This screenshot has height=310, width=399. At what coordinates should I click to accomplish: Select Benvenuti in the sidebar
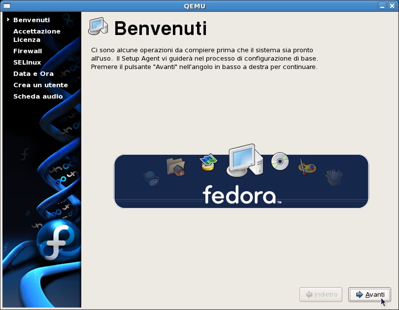[32, 20]
